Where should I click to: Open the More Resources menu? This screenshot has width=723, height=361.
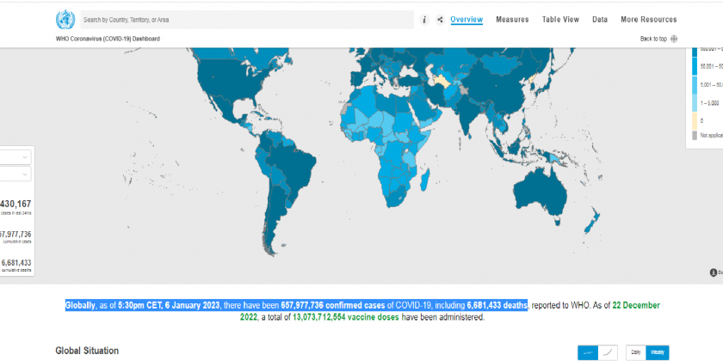648,20
